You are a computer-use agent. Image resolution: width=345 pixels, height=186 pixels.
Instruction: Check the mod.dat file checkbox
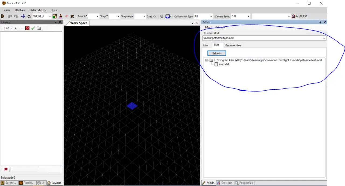pyautogui.click(x=216, y=65)
